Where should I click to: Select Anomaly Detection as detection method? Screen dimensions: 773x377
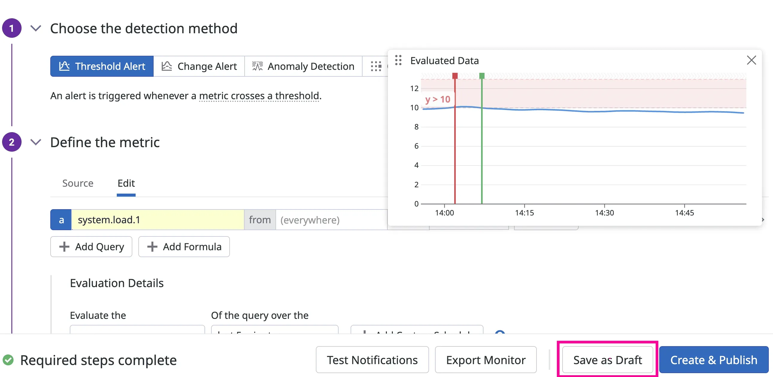coord(303,66)
